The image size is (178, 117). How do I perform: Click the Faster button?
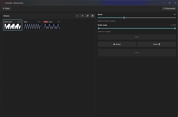click(x=157, y=44)
